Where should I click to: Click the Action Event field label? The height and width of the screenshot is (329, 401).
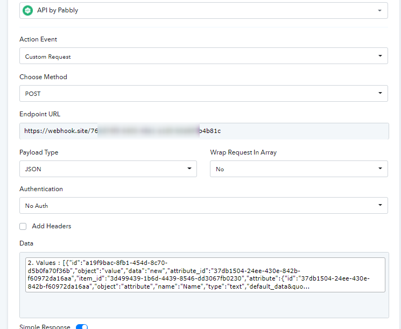[38, 39]
